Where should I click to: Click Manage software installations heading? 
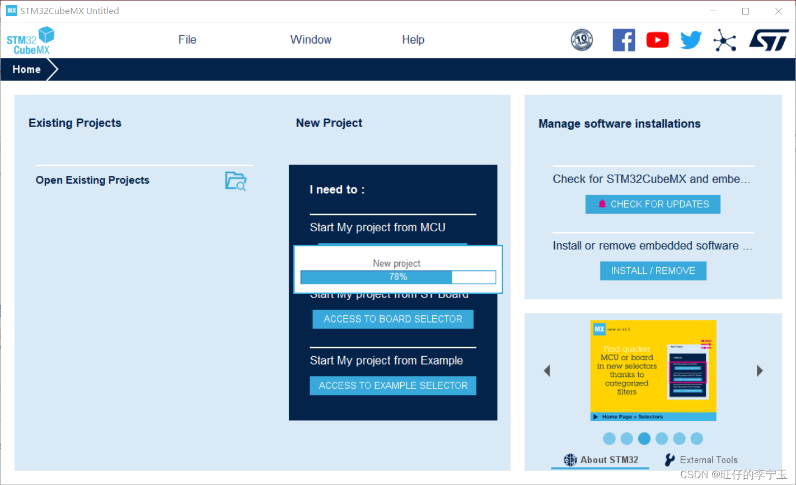[x=620, y=124]
